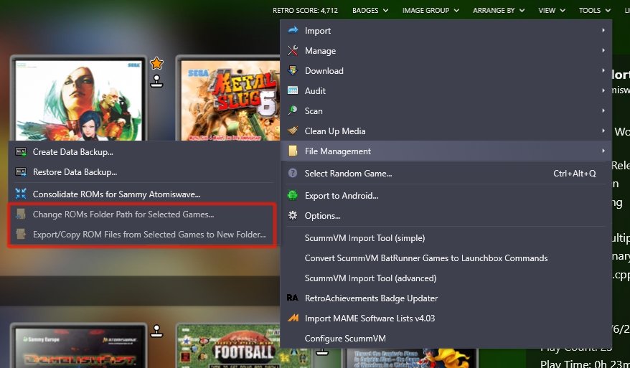Click the Download shield arrow icon
The image size is (630, 368).
293,71
